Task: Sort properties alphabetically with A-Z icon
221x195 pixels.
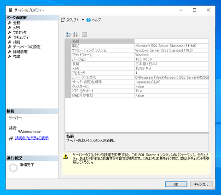Action: click(x=76, y=35)
